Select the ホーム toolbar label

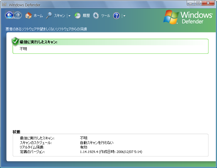[38, 16]
